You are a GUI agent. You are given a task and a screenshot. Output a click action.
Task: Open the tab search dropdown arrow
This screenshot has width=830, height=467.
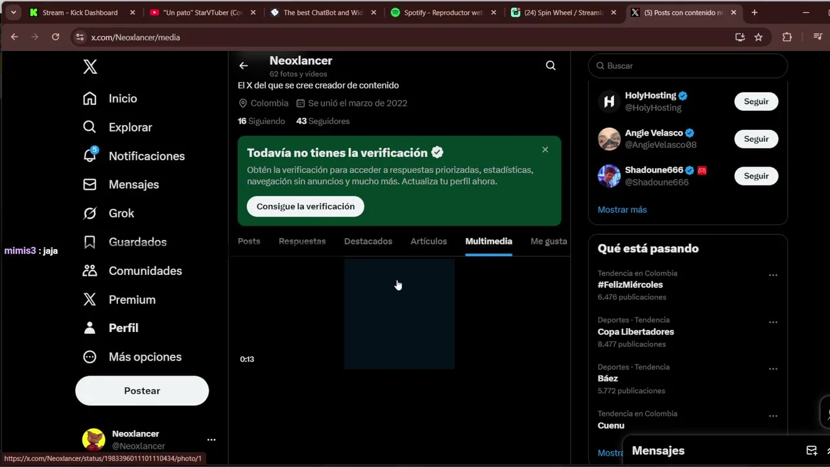click(x=13, y=12)
